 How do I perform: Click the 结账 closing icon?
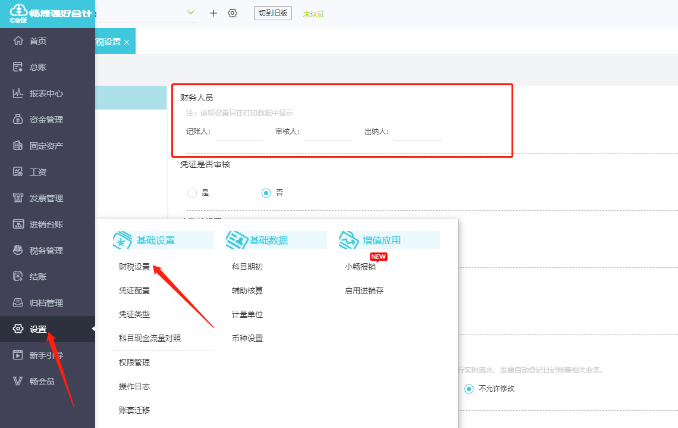18,277
